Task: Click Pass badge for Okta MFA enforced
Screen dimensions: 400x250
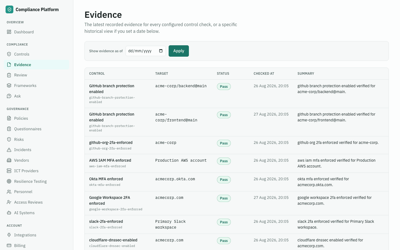Action: tap(224, 180)
